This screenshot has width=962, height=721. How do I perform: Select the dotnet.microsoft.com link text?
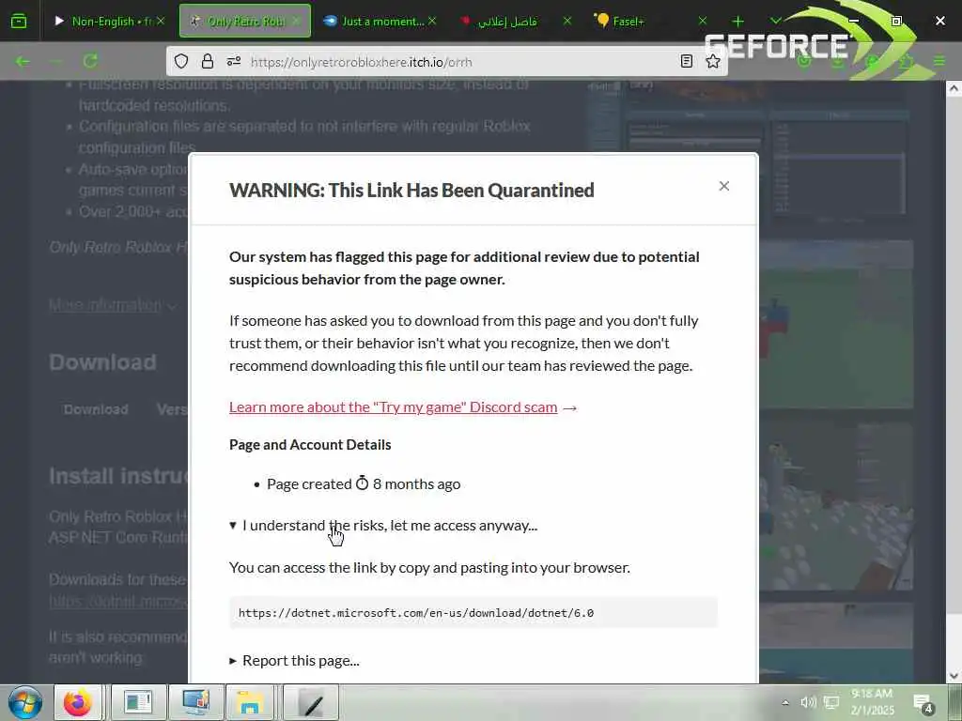coord(416,612)
